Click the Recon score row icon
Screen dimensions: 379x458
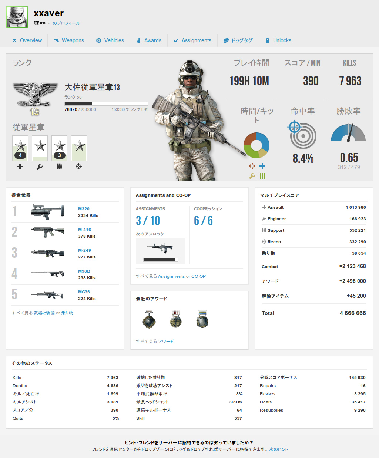point(264,242)
